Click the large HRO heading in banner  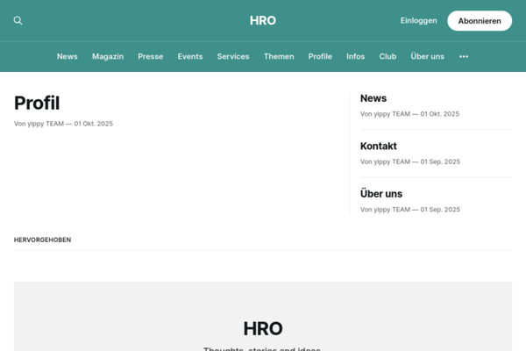[263, 328]
